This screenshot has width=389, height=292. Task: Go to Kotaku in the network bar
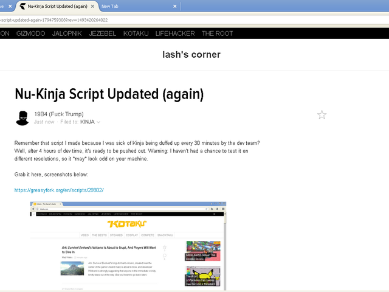point(136,33)
